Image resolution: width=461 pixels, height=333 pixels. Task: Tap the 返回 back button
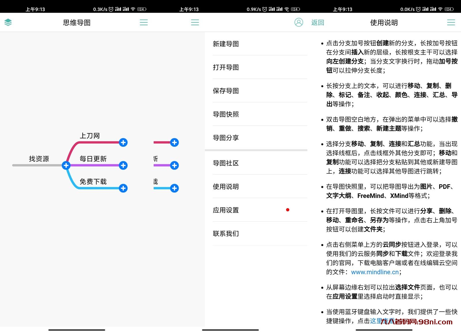[318, 22]
